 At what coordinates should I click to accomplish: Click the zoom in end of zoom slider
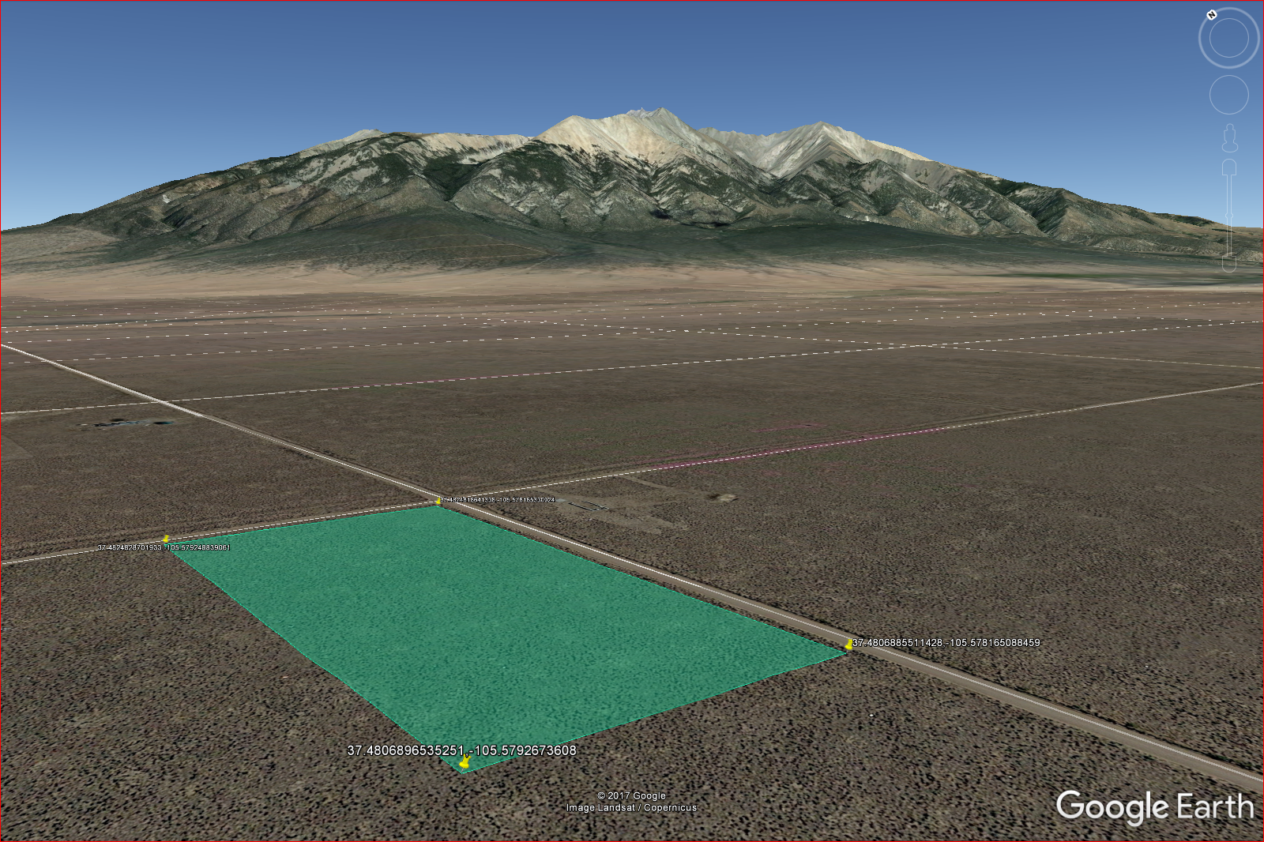[1229, 167]
